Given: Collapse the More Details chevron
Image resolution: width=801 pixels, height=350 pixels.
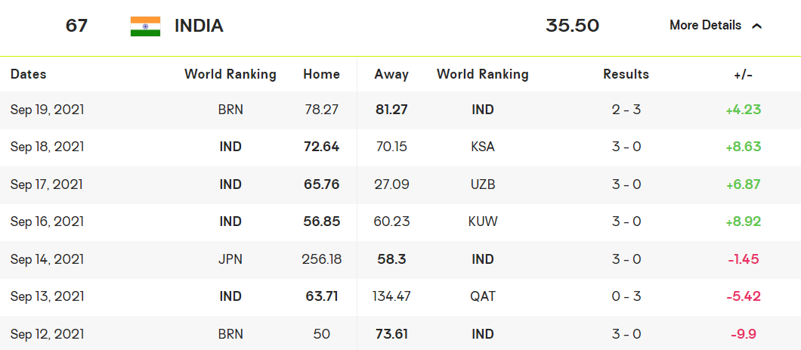Looking at the screenshot, I should pos(756,26).
